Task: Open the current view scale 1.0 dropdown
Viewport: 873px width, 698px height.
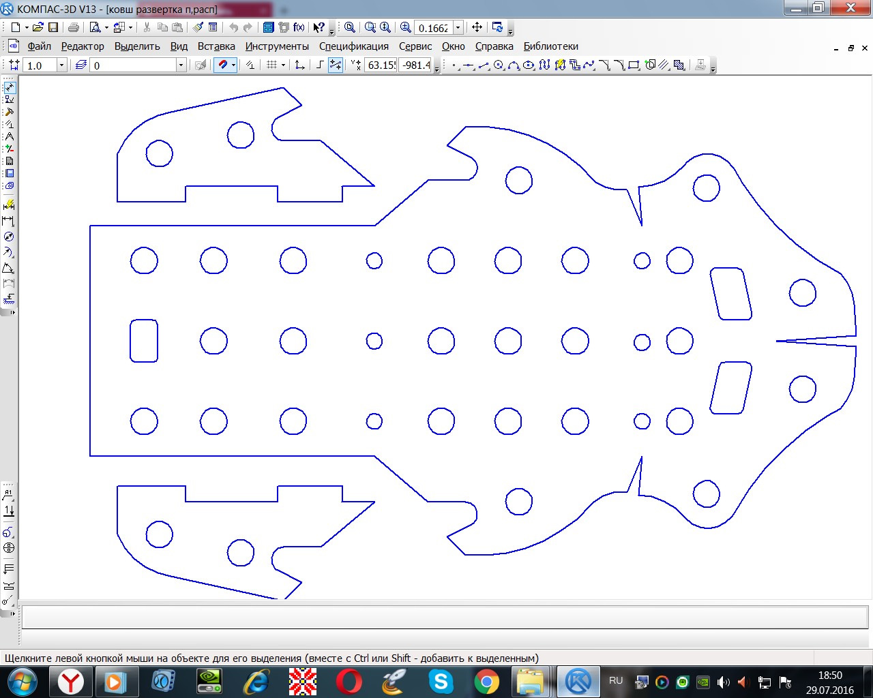Action: (61, 65)
